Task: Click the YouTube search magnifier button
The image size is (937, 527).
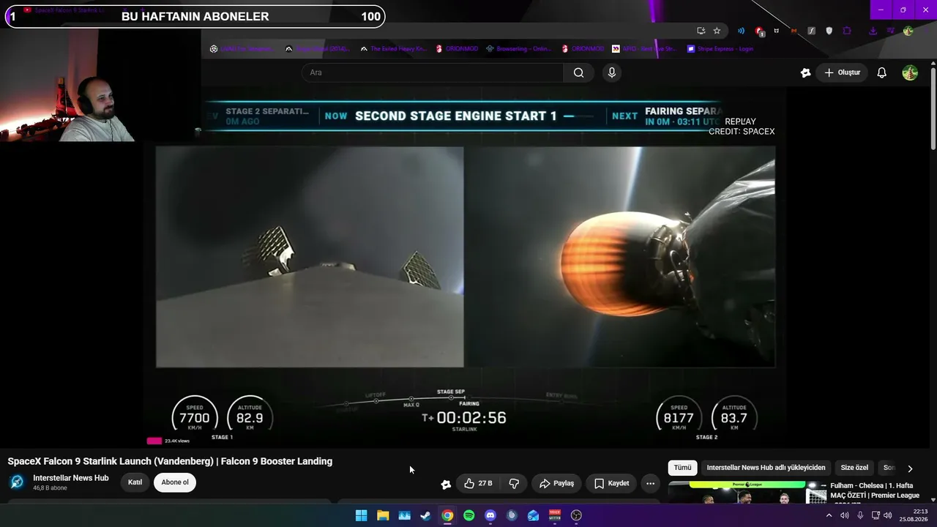Action: tap(578, 72)
